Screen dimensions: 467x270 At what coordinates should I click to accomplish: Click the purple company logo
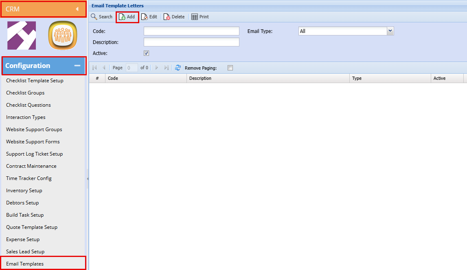pyautogui.click(x=22, y=35)
